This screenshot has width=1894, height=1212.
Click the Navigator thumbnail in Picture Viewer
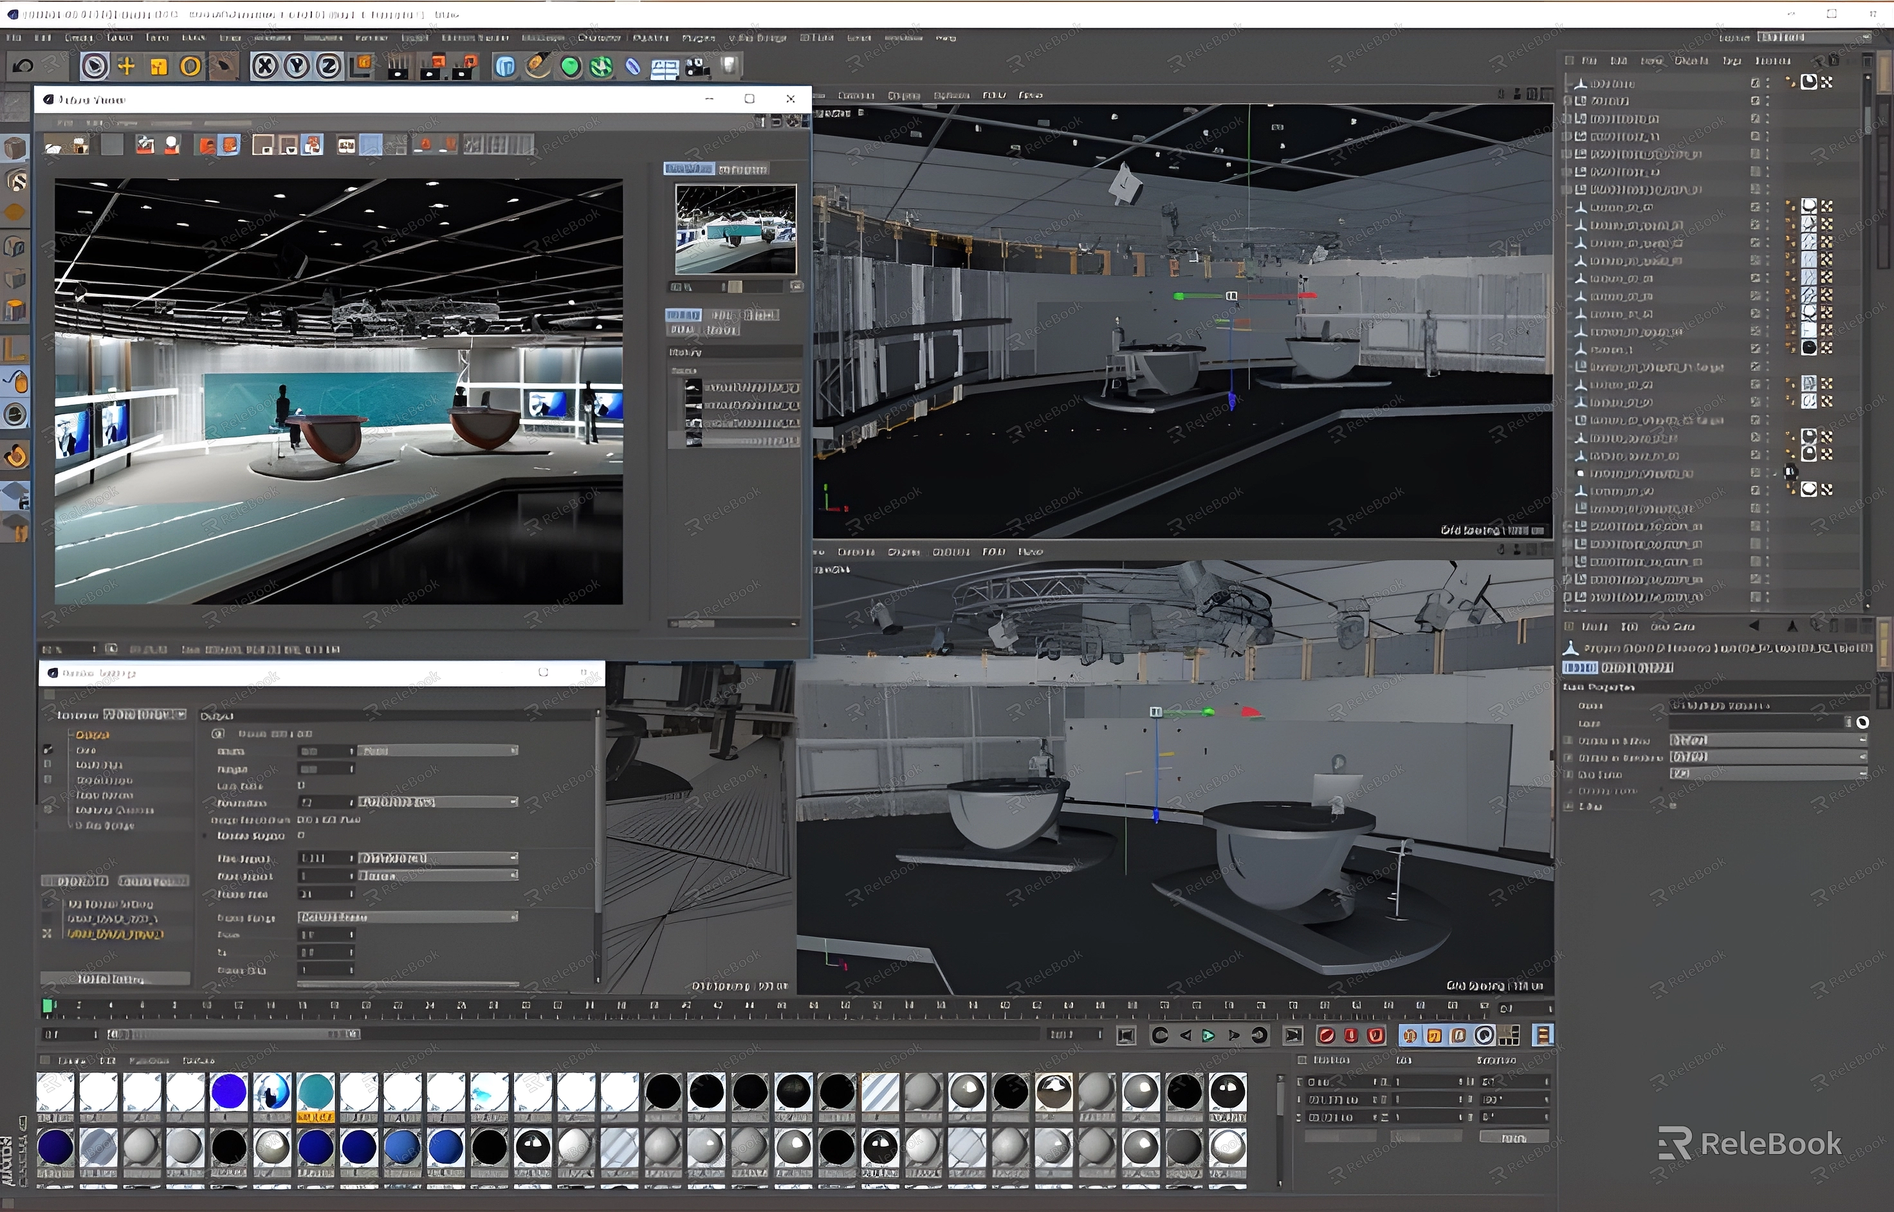click(736, 229)
